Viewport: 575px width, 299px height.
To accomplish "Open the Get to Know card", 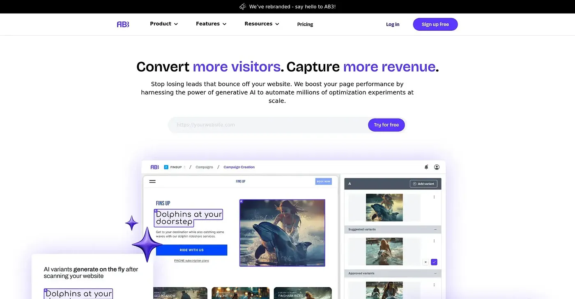I will pos(180,293).
